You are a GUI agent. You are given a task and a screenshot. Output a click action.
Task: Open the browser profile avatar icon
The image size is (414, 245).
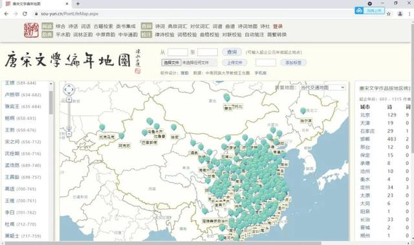pos(400,14)
